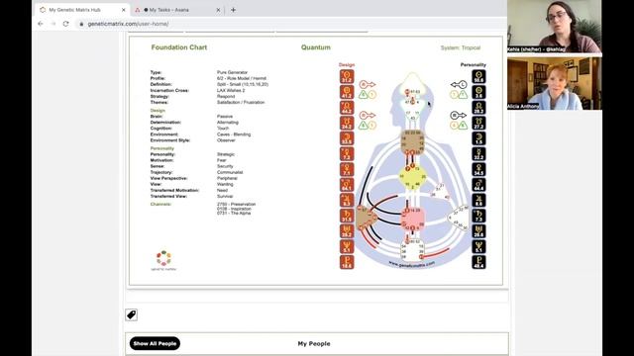Viewport: 634px width, 356px height.
Task: Click the black tag icon below the chart
Action: [131, 314]
